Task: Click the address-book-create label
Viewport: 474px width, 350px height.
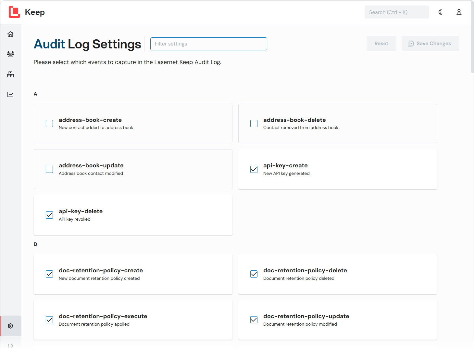Action: pos(90,120)
